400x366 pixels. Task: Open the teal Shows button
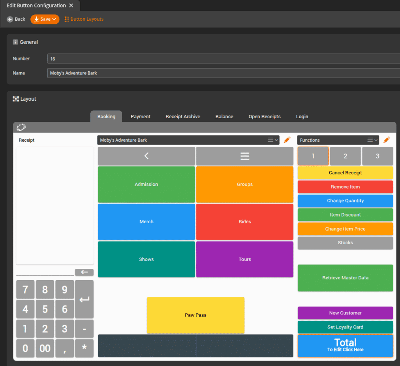tap(146, 259)
